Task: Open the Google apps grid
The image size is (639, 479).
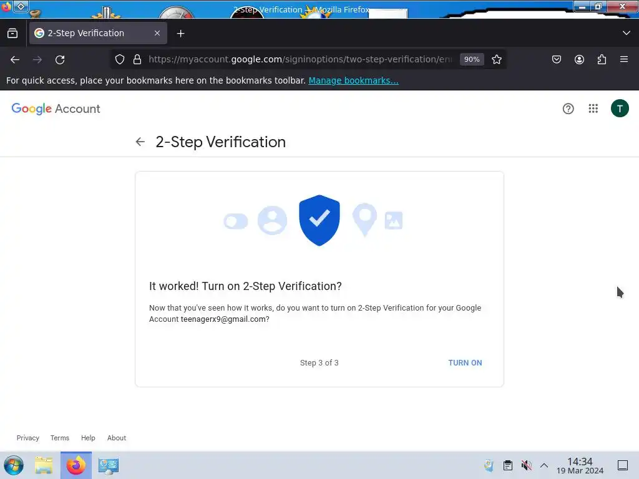Action: [593, 109]
